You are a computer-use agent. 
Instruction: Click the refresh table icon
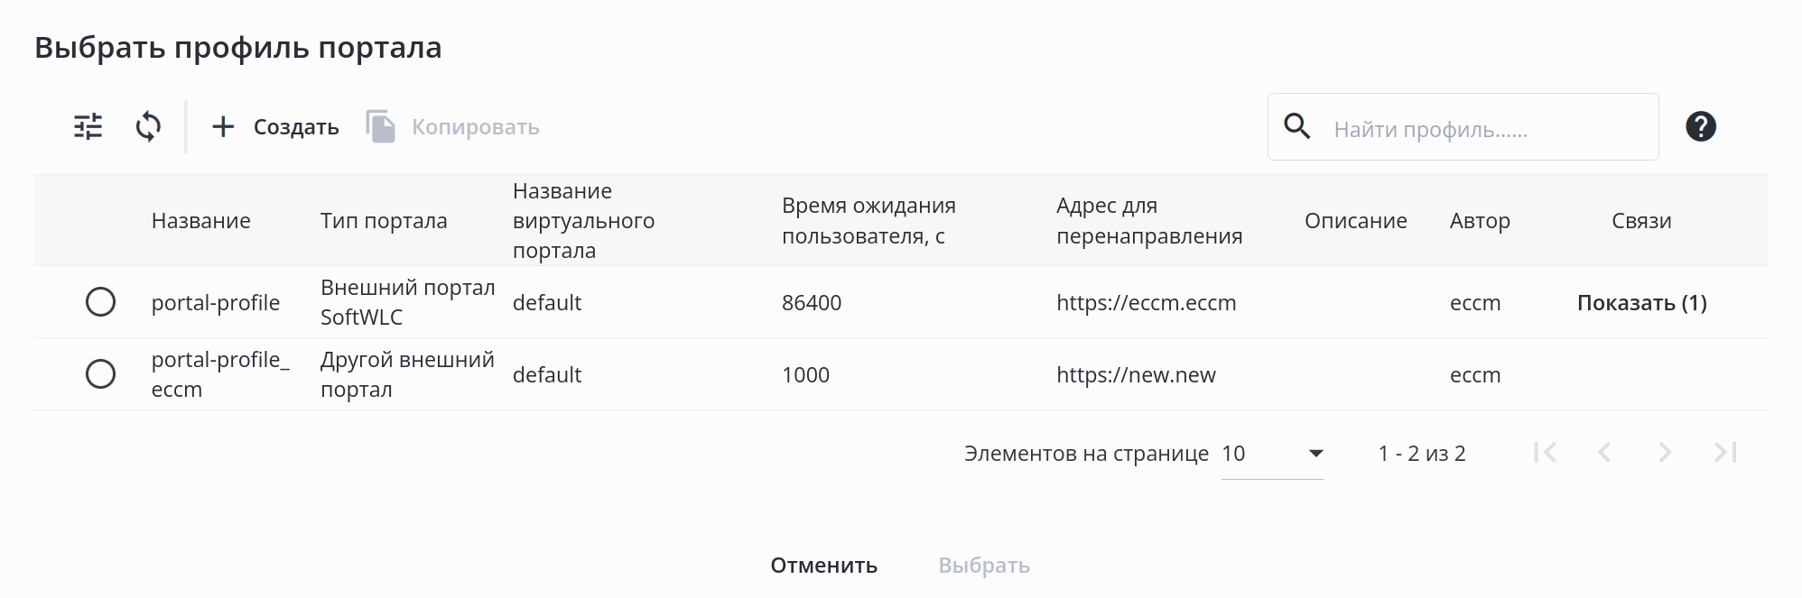pos(148,126)
